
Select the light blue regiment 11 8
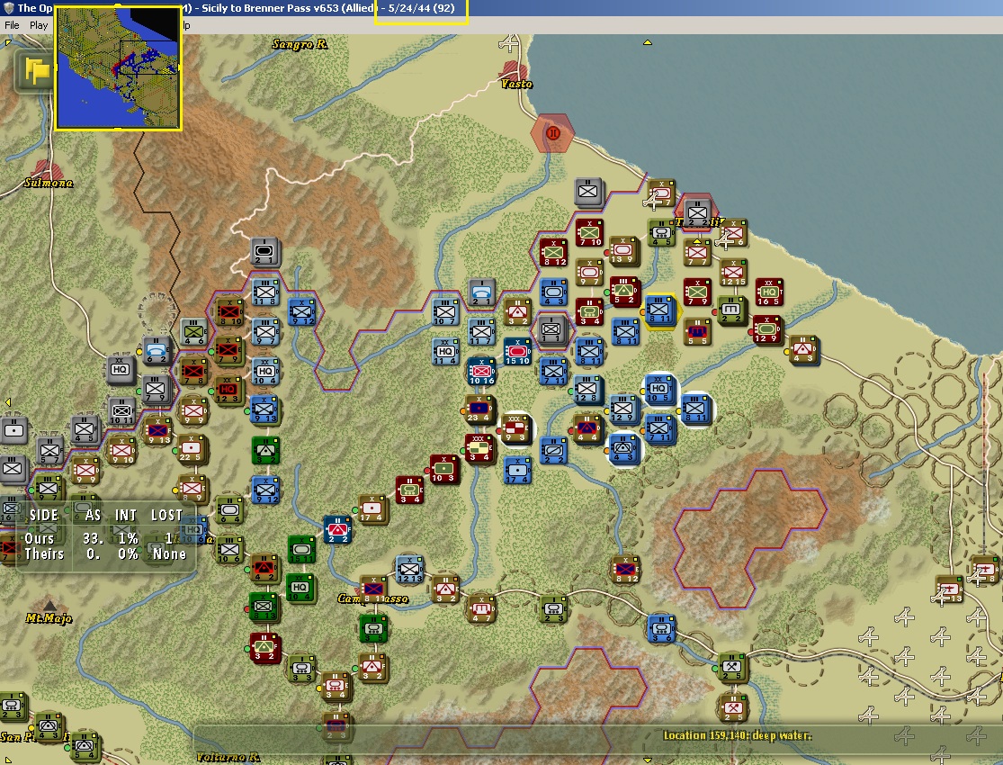264,292
